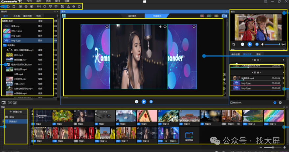Click the lock icon at top center
This screenshot has height=152, width=289.
point(145,1)
